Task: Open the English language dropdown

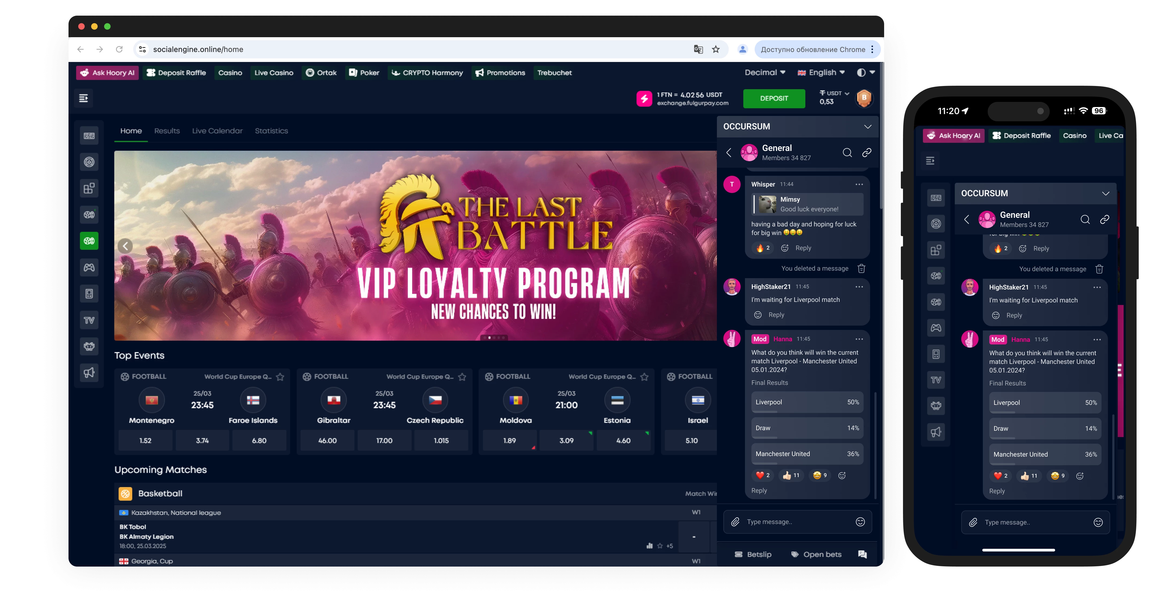Action: click(821, 73)
